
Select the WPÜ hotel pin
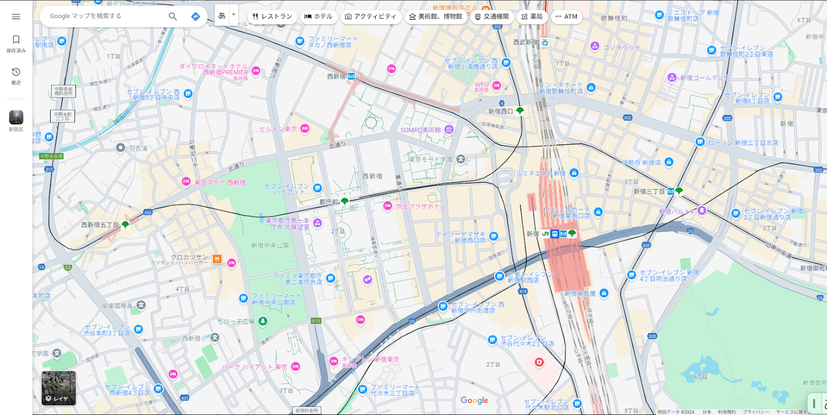(x=497, y=86)
